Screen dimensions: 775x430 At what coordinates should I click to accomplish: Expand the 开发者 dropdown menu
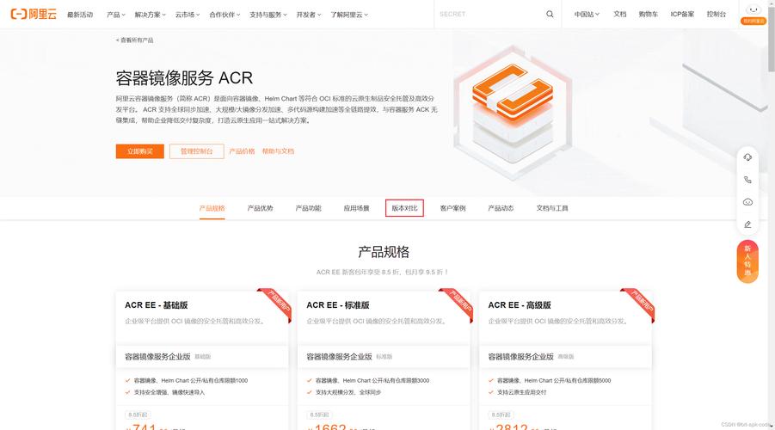309,15
